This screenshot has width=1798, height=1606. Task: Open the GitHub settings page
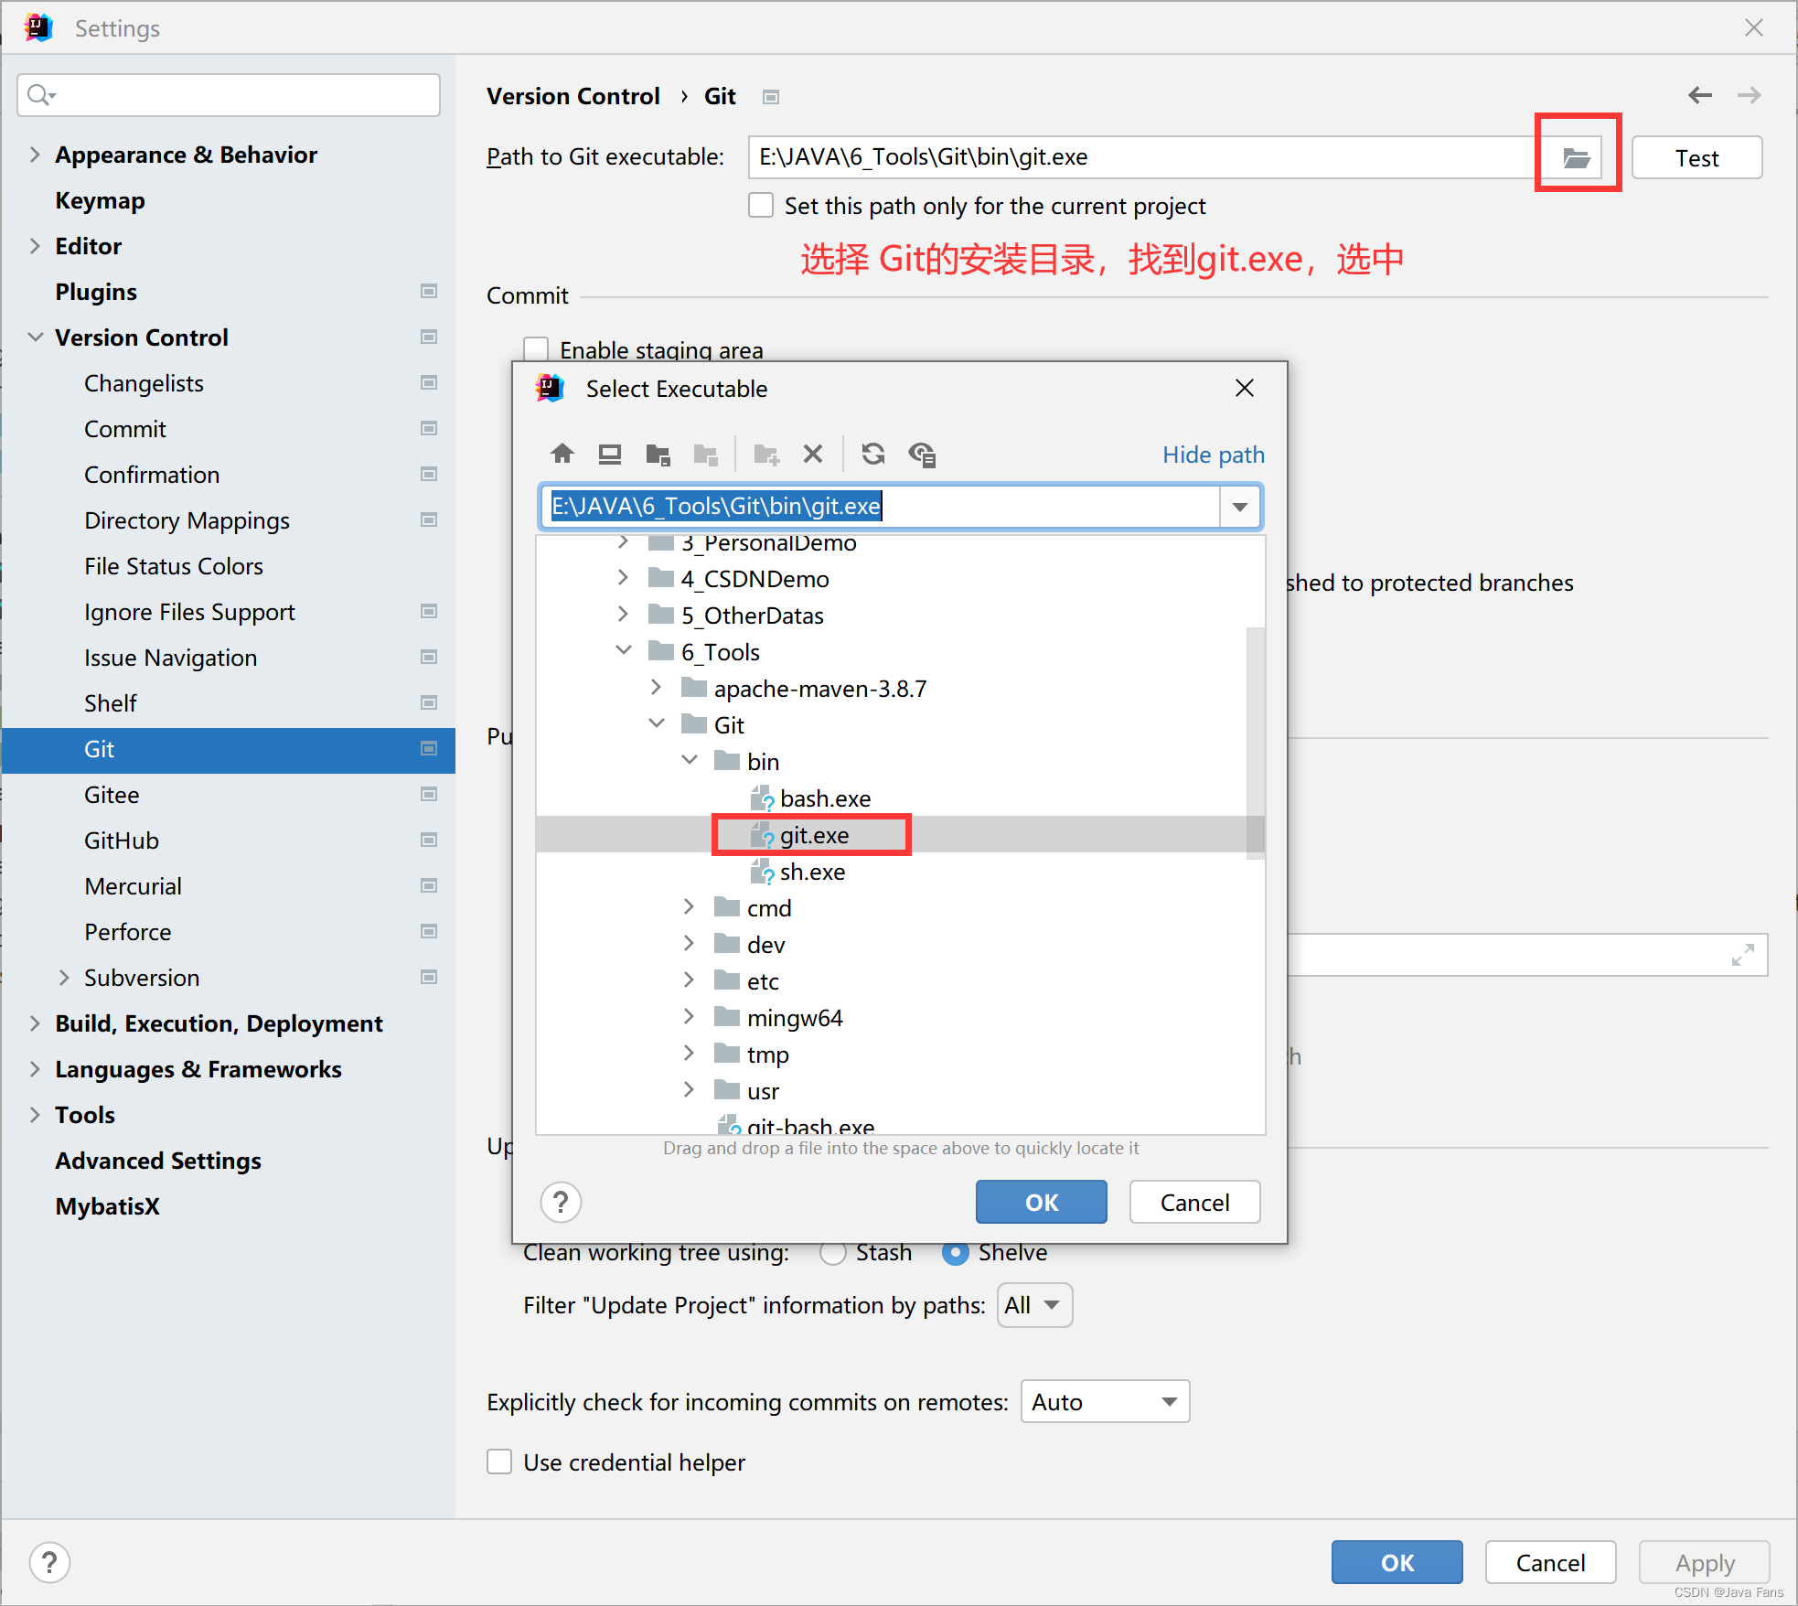tap(122, 840)
